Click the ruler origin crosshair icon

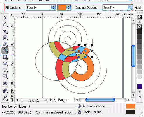(12, 16)
